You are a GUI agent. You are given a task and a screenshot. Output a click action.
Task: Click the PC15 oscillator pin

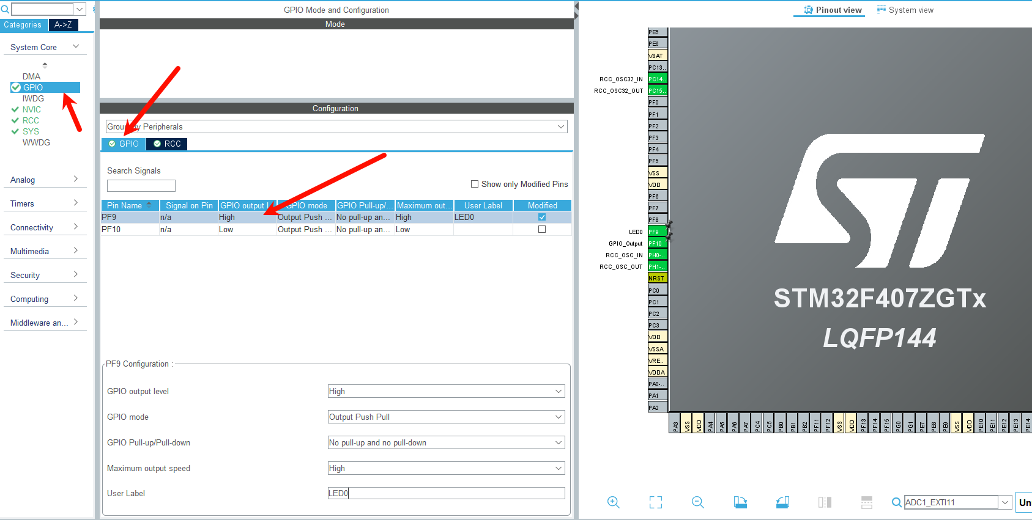(x=657, y=90)
